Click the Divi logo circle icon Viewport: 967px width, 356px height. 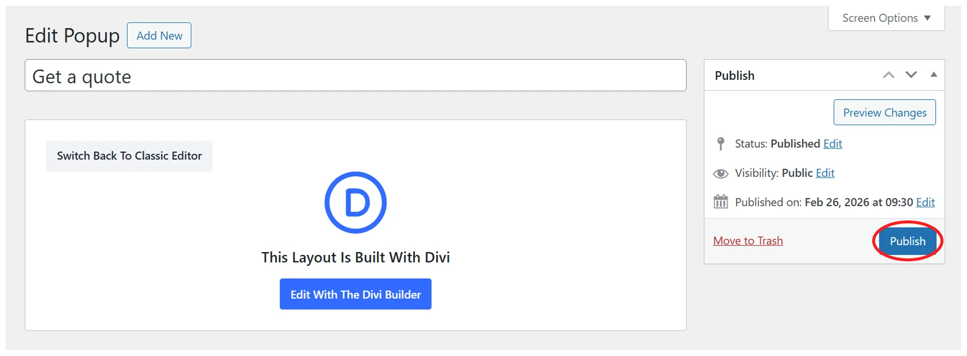tap(355, 203)
